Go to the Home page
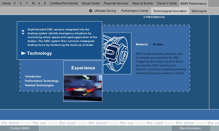Screen dimensions: 219x131 [x=7, y=3]
